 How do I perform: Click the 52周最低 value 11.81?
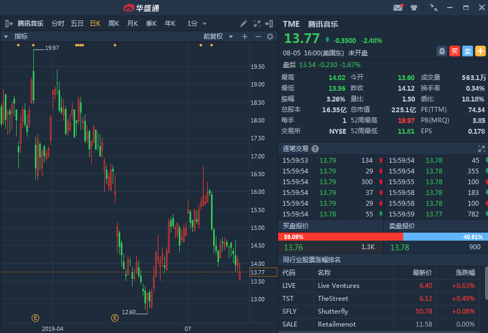tap(406, 132)
